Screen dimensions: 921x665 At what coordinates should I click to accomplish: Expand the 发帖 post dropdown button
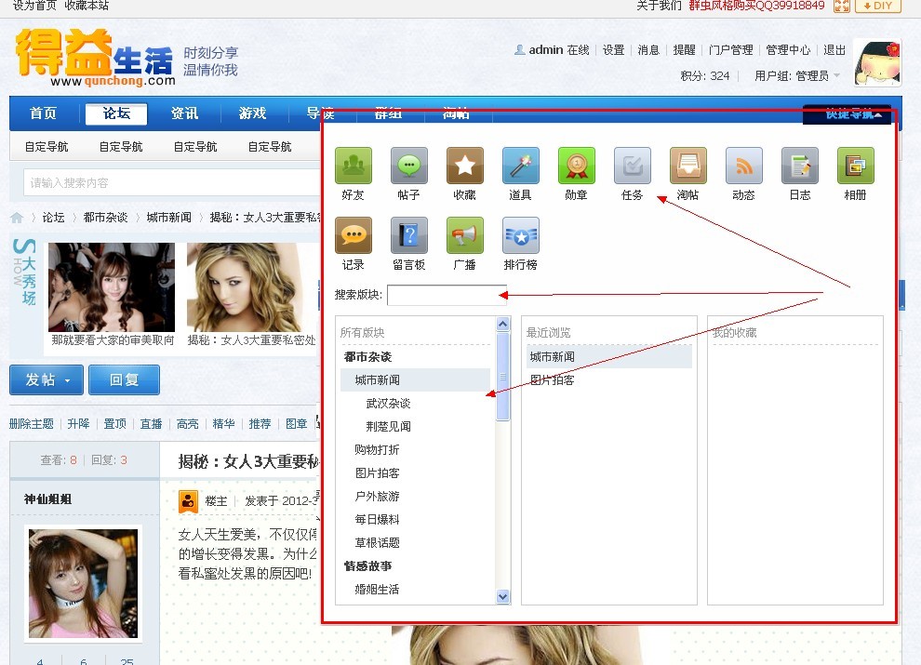(47, 380)
